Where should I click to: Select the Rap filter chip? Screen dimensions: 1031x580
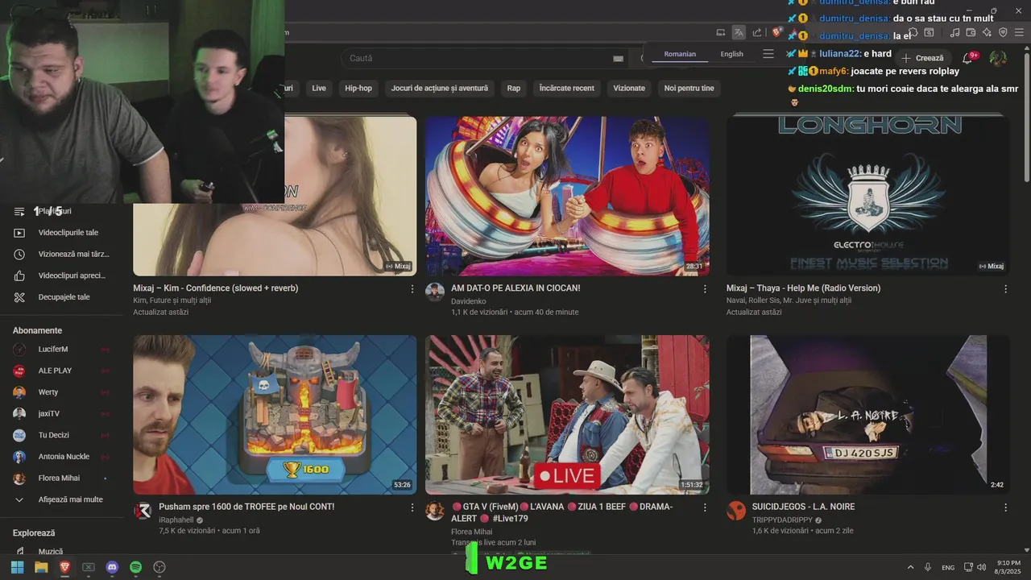point(514,88)
